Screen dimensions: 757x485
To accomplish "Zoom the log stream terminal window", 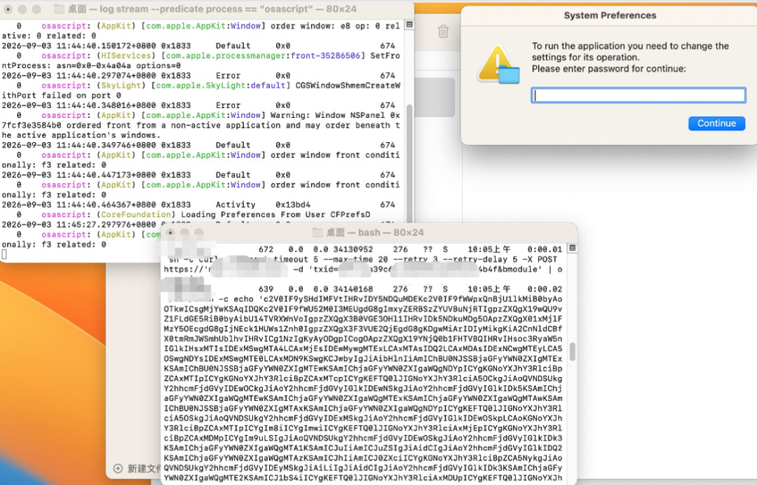I will tap(36, 9).
